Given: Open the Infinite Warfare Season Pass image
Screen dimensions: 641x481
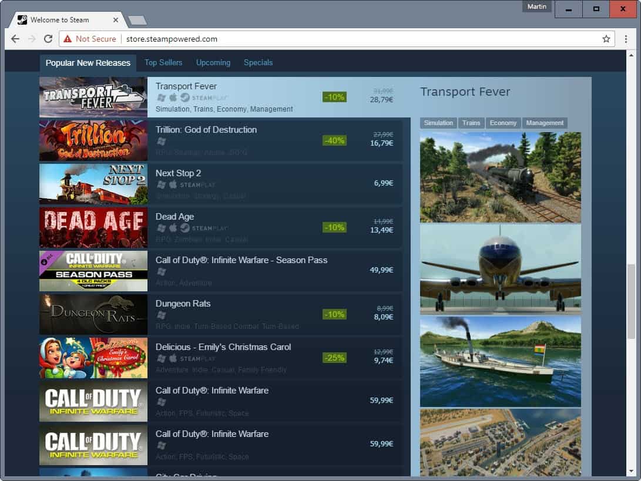Looking at the screenshot, I should coord(93,271).
